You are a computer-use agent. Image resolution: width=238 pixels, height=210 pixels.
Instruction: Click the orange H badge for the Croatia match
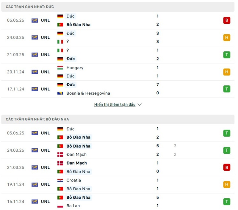(227, 184)
